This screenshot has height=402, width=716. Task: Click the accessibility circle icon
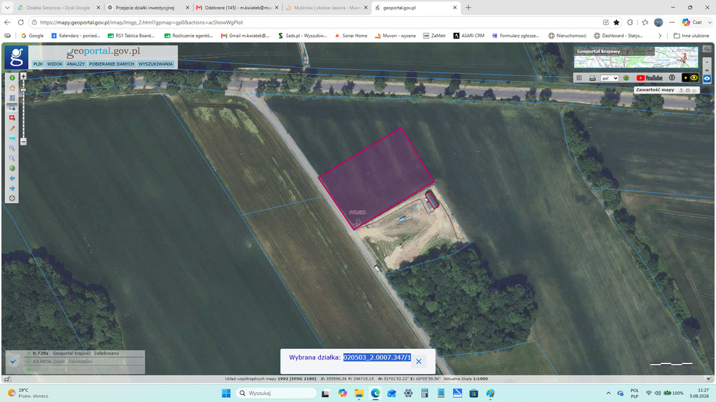pyautogui.click(x=672, y=78)
